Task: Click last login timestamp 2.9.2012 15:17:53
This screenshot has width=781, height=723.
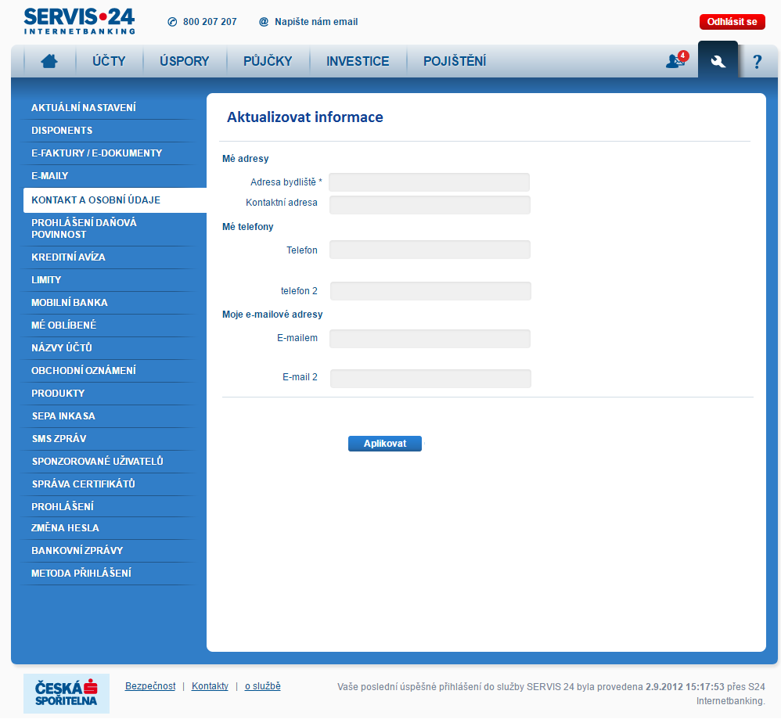Action: pos(685,687)
